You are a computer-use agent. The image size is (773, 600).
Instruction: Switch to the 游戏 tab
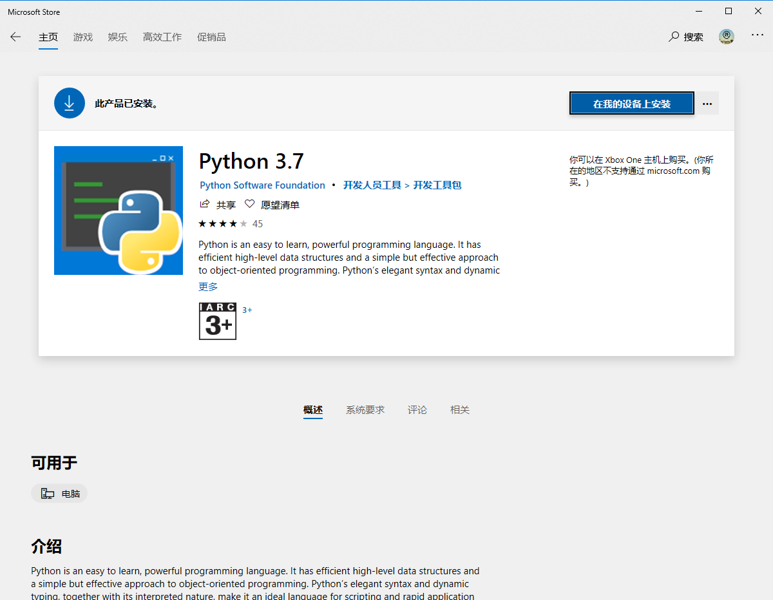(83, 37)
